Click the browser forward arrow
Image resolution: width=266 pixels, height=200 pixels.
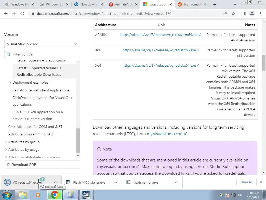[x=14, y=14]
